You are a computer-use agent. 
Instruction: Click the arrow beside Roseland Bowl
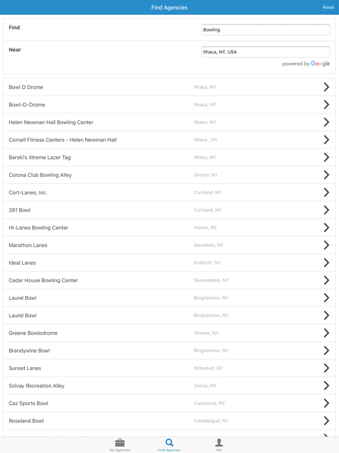(x=326, y=421)
